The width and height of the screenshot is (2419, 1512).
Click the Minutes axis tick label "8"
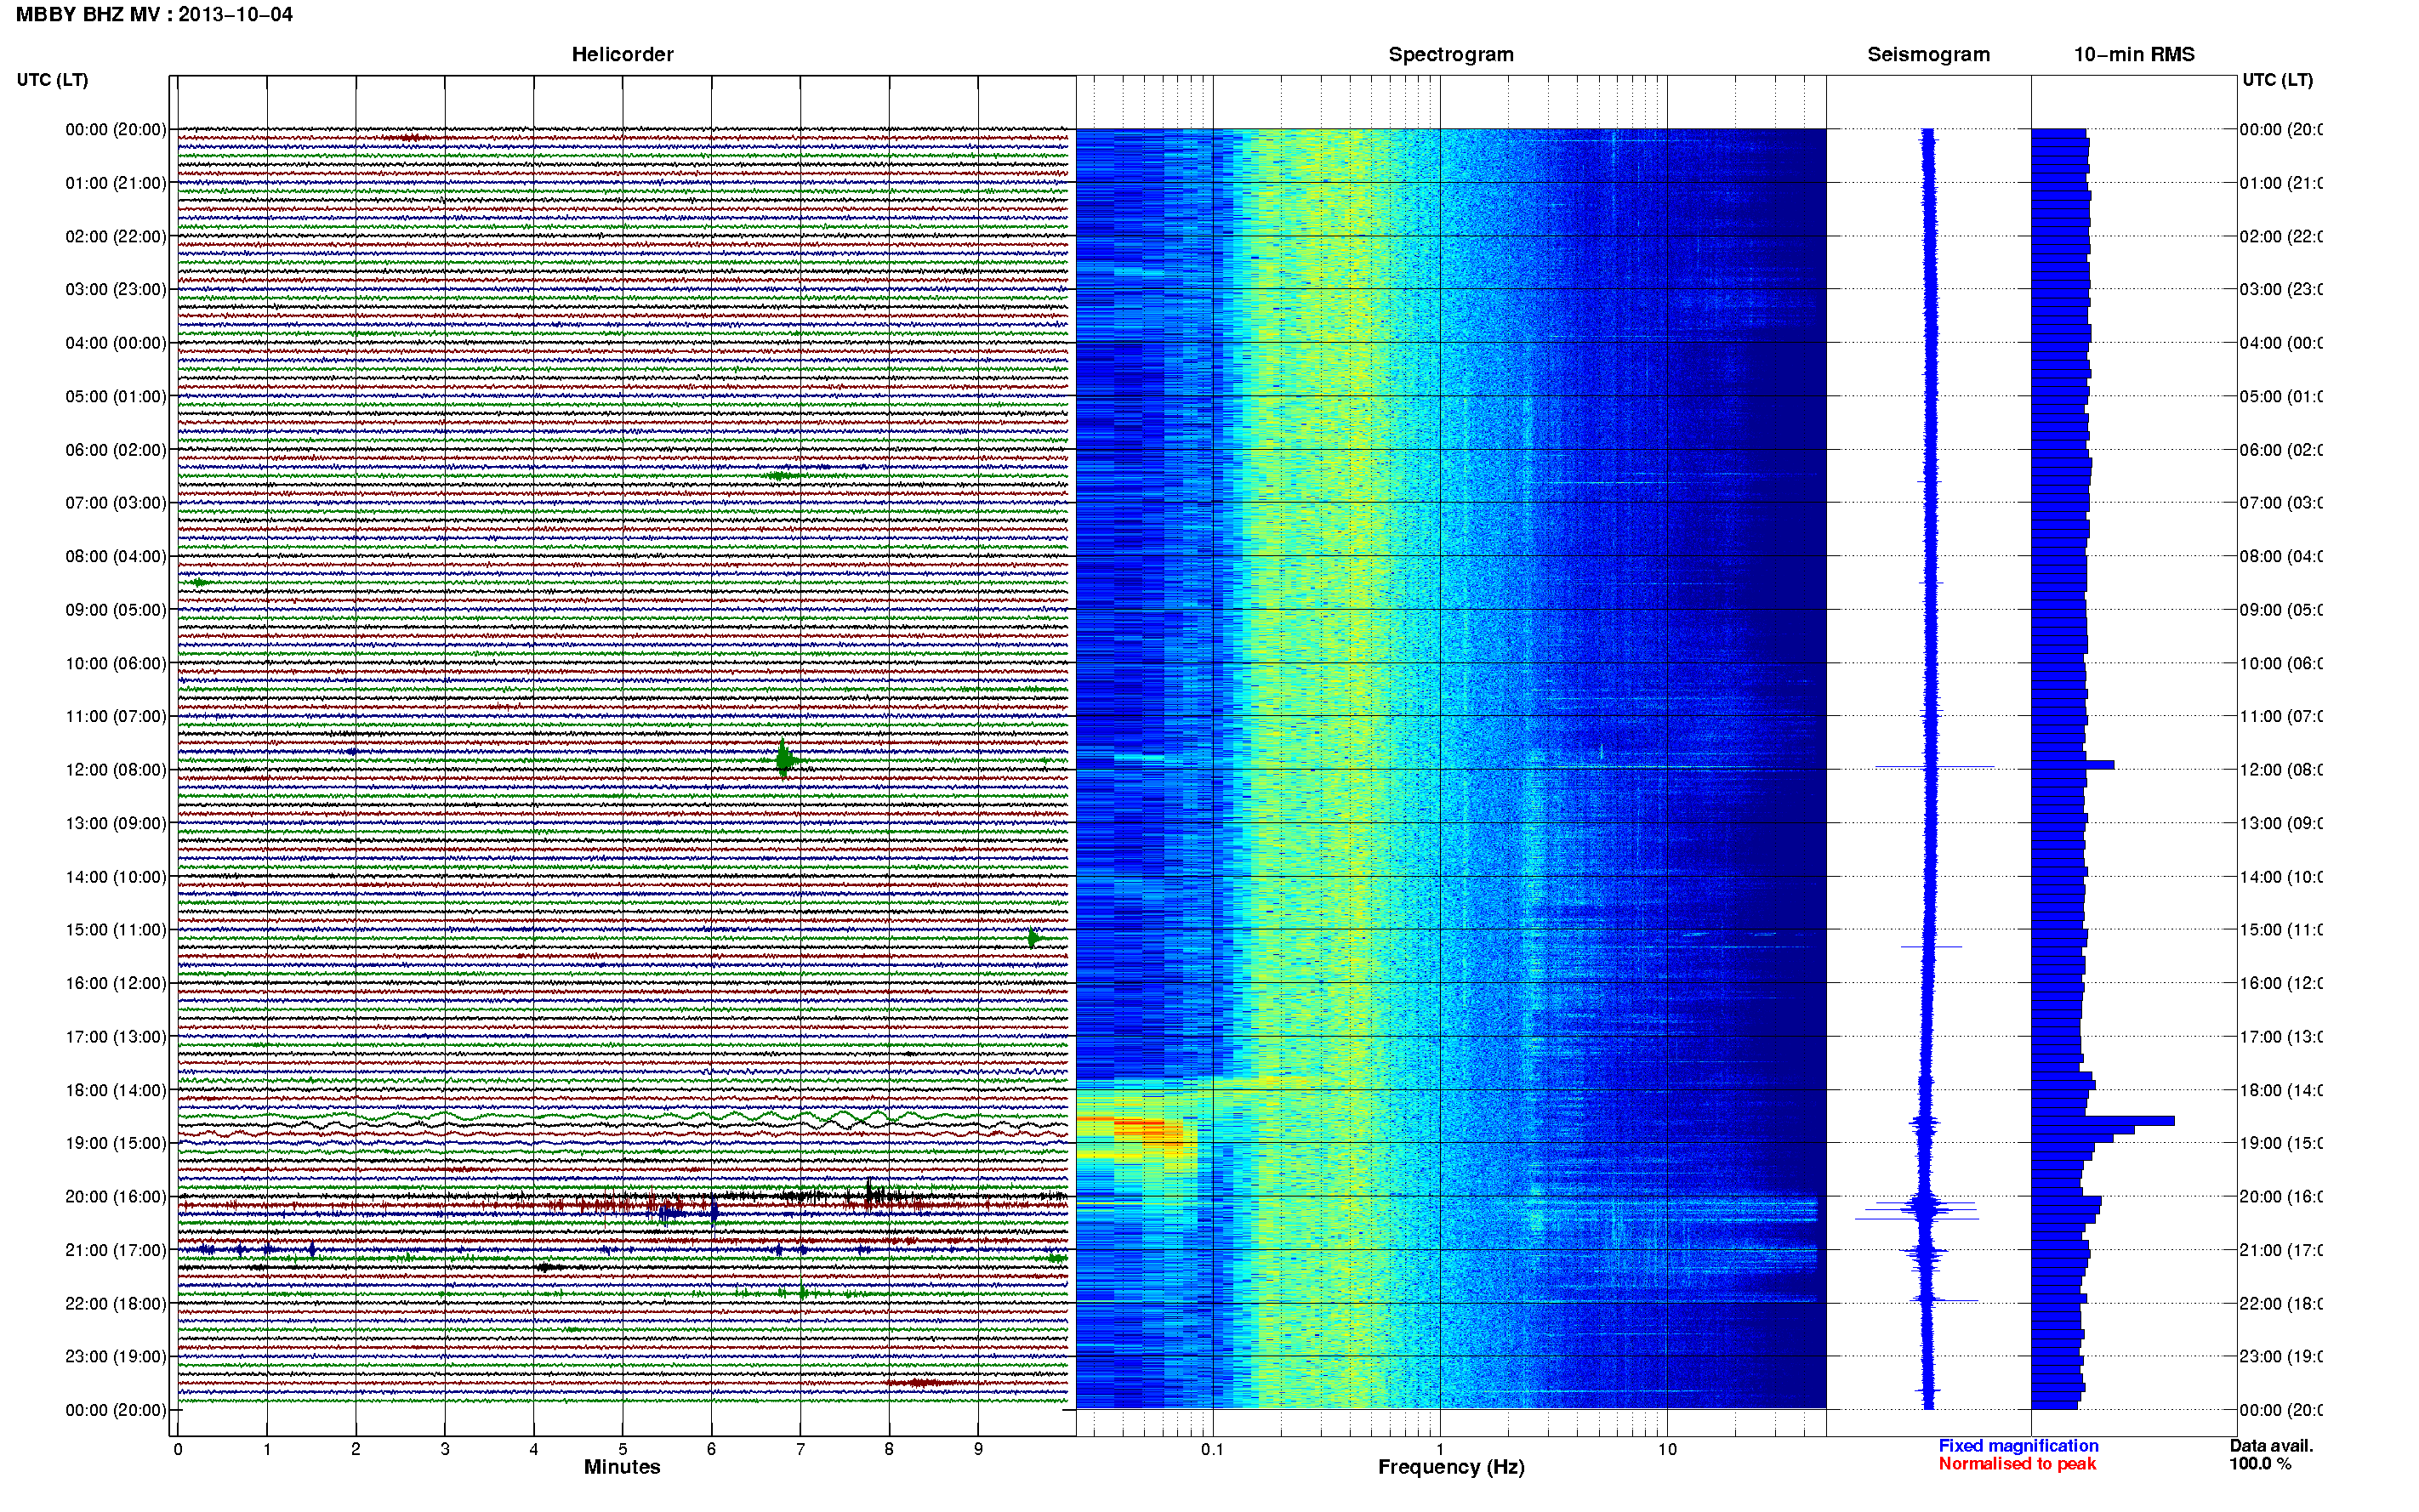(x=889, y=1449)
